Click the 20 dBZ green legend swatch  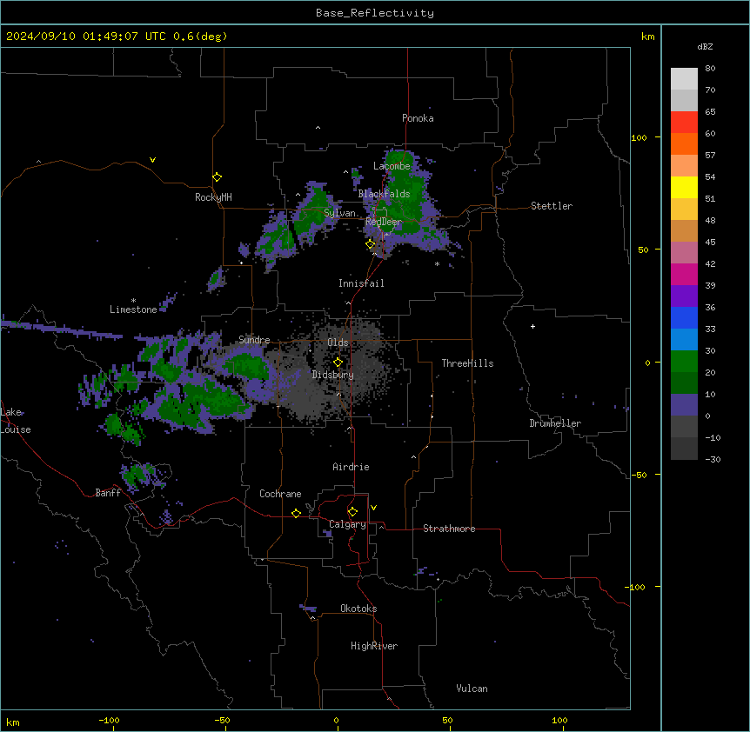[684, 362]
